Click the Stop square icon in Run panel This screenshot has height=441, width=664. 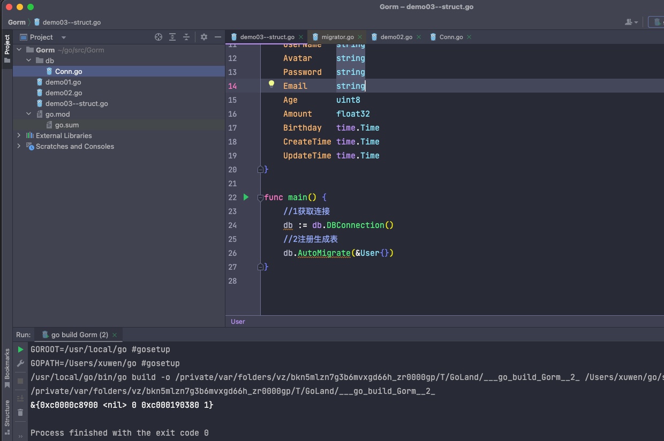coord(20,381)
